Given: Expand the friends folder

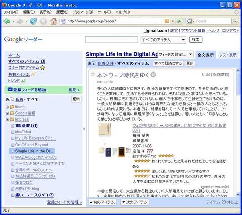Looking at the screenshot, I should [7, 107].
